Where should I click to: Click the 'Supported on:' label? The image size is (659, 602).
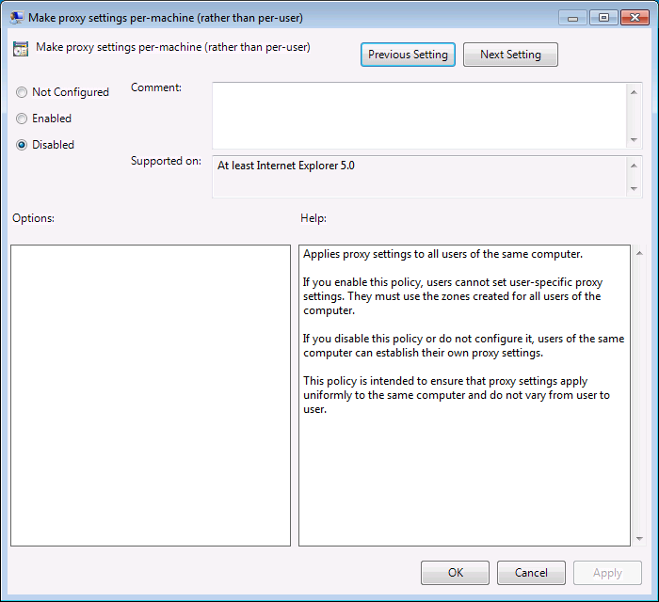click(x=166, y=161)
